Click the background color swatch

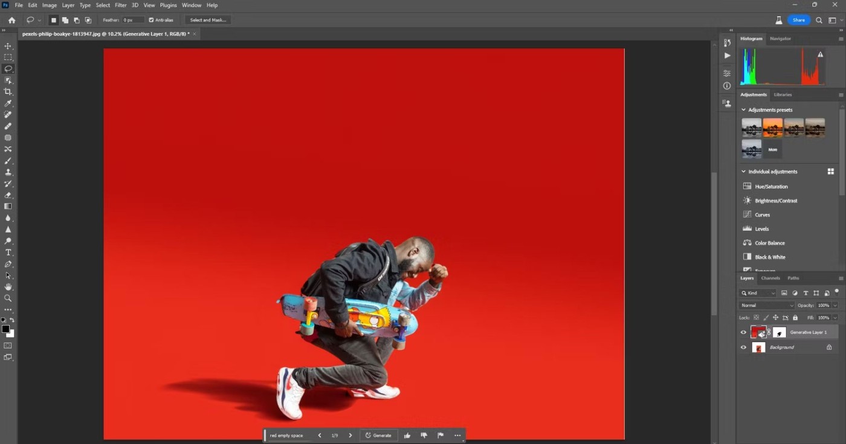[x=11, y=333]
